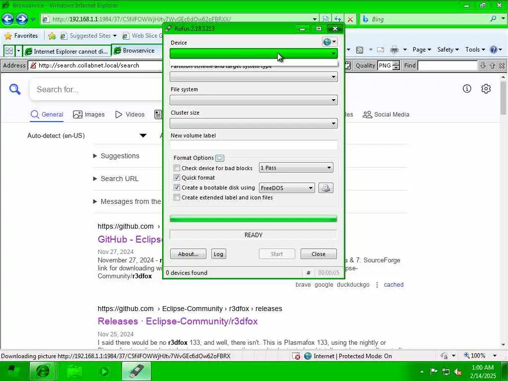This screenshot has width=508, height=381.
Task: Click the Internet Explorer Back arrow
Action: click(8, 19)
